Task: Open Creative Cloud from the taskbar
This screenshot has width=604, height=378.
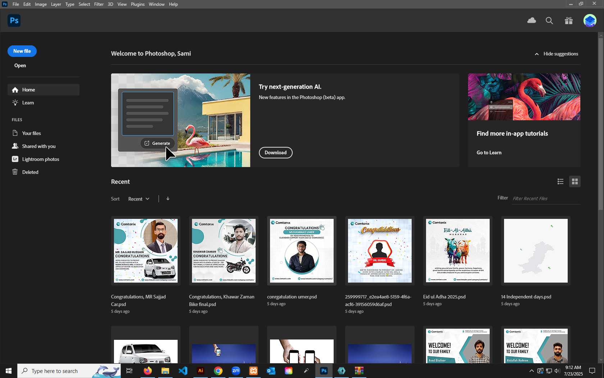Action: [x=288, y=371]
